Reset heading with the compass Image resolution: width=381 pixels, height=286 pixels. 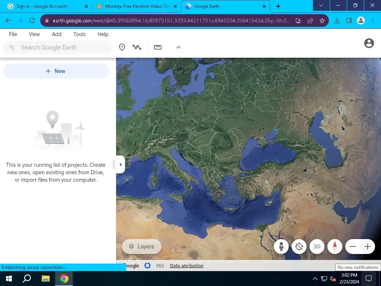pyautogui.click(x=335, y=247)
